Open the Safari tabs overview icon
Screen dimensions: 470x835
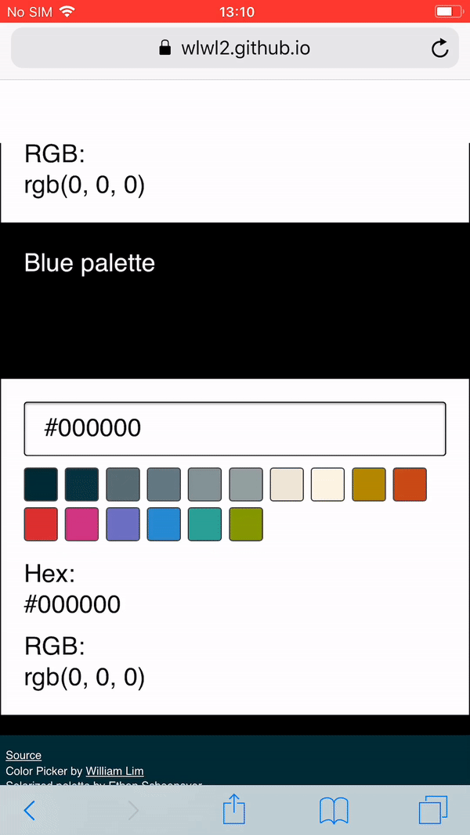(433, 811)
